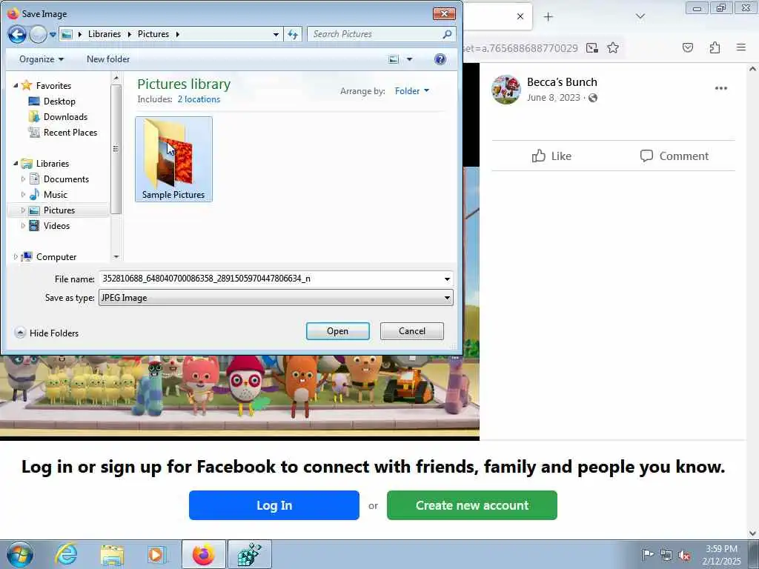Open Windows Media Player from taskbar

pyautogui.click(x=157, y=554)
